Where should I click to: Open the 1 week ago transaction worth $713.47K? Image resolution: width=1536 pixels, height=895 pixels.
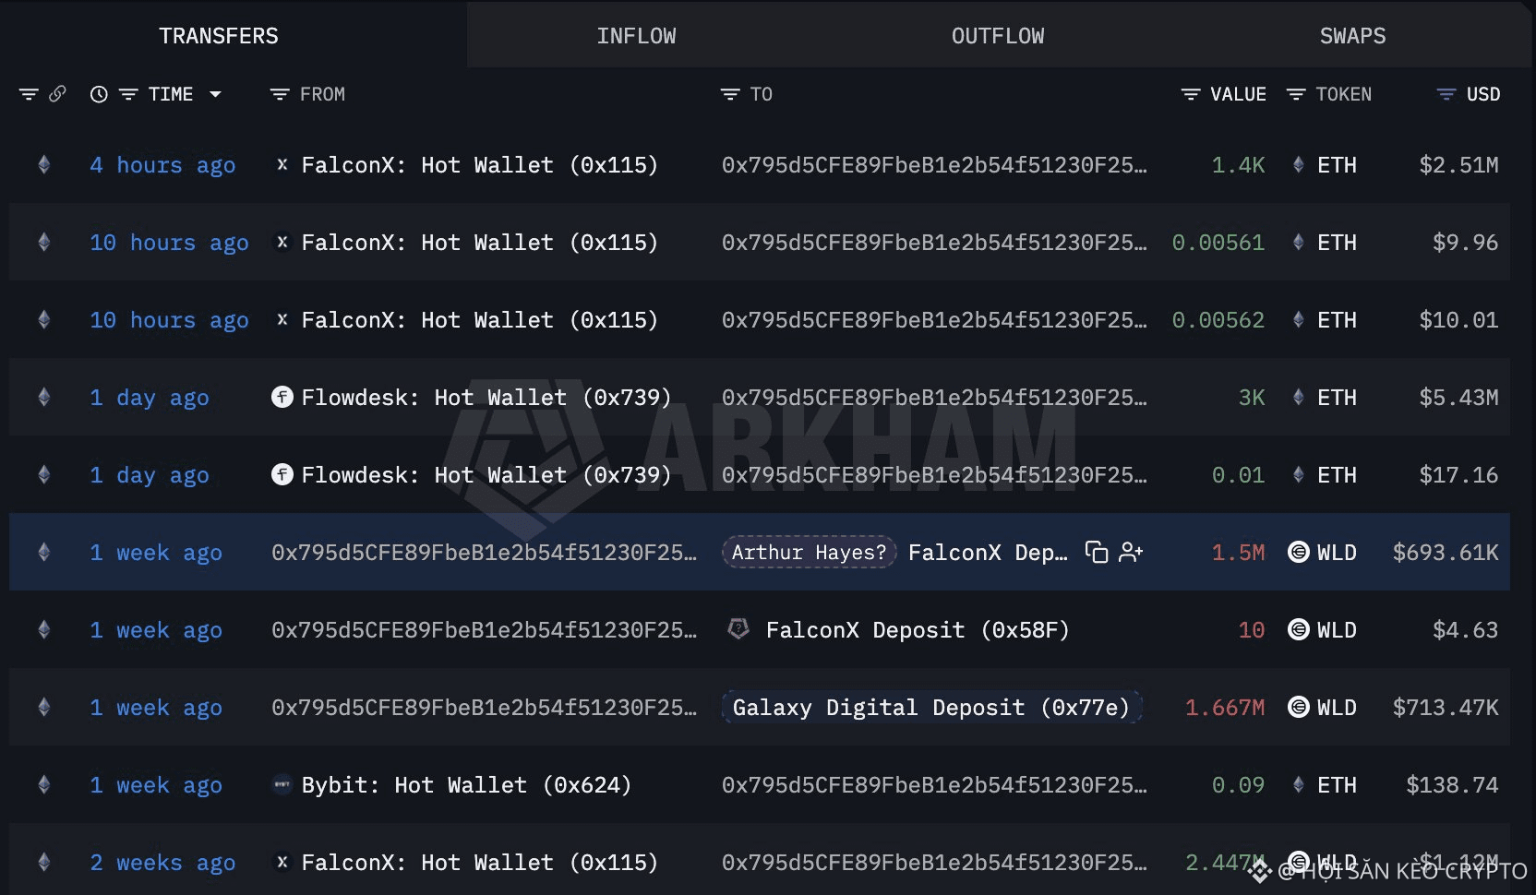click(x=156, y=708)
